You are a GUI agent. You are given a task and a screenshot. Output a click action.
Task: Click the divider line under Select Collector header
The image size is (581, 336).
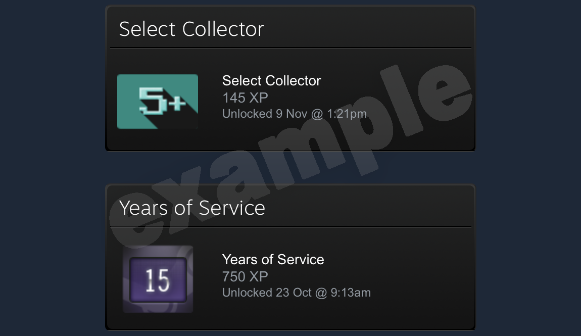pos(290,48)
